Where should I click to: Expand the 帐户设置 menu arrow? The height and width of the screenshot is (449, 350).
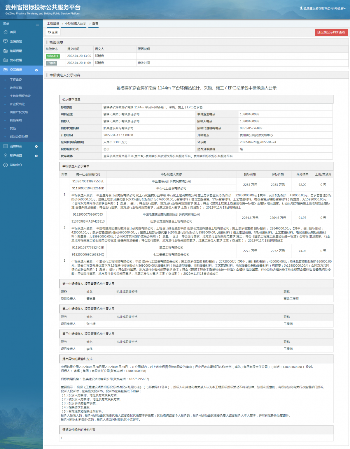[36, 156]
